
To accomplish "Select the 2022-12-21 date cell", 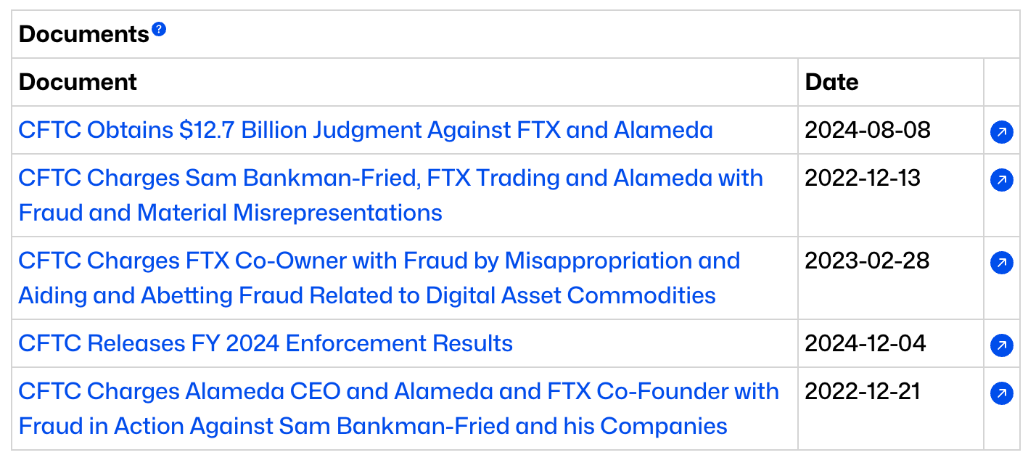I will (x=863, y=391).
